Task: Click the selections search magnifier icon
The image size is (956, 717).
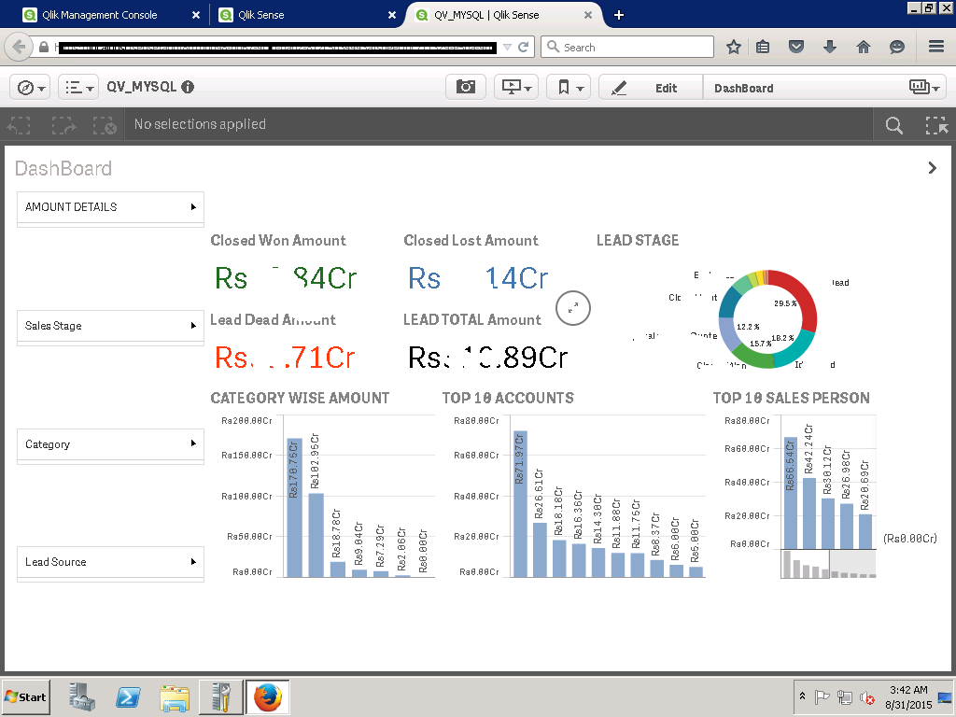Action: 893,126
